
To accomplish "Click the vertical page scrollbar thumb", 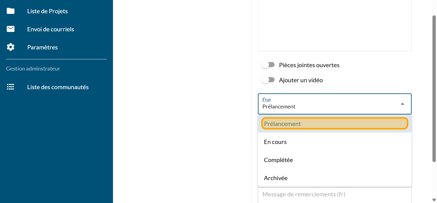I will 434,87.
